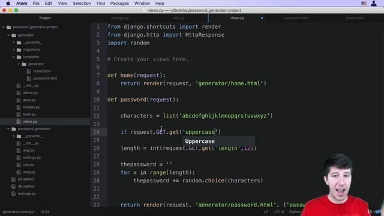Click the templates folder icon

tap(19, 57)
